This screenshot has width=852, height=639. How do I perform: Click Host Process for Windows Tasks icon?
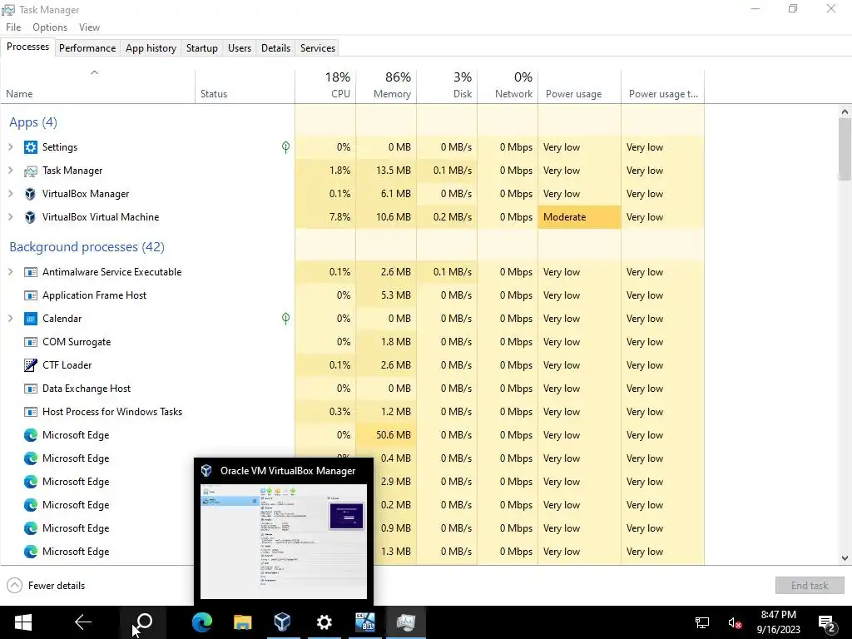pos(31,412)
